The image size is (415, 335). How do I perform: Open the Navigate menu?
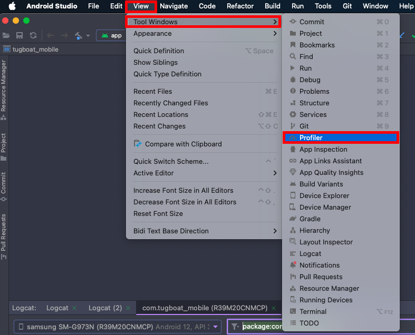(x=174, y=6)
